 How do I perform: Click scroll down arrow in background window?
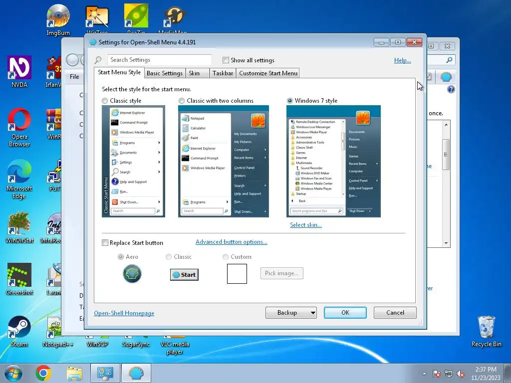(446, 243)
